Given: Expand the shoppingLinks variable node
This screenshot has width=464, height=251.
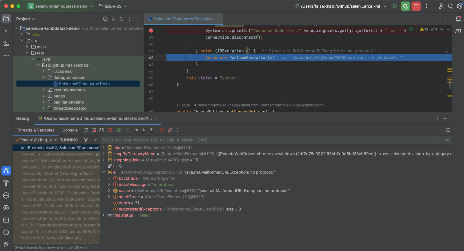Looking at the screenshot, I should (x=104, y=160).
